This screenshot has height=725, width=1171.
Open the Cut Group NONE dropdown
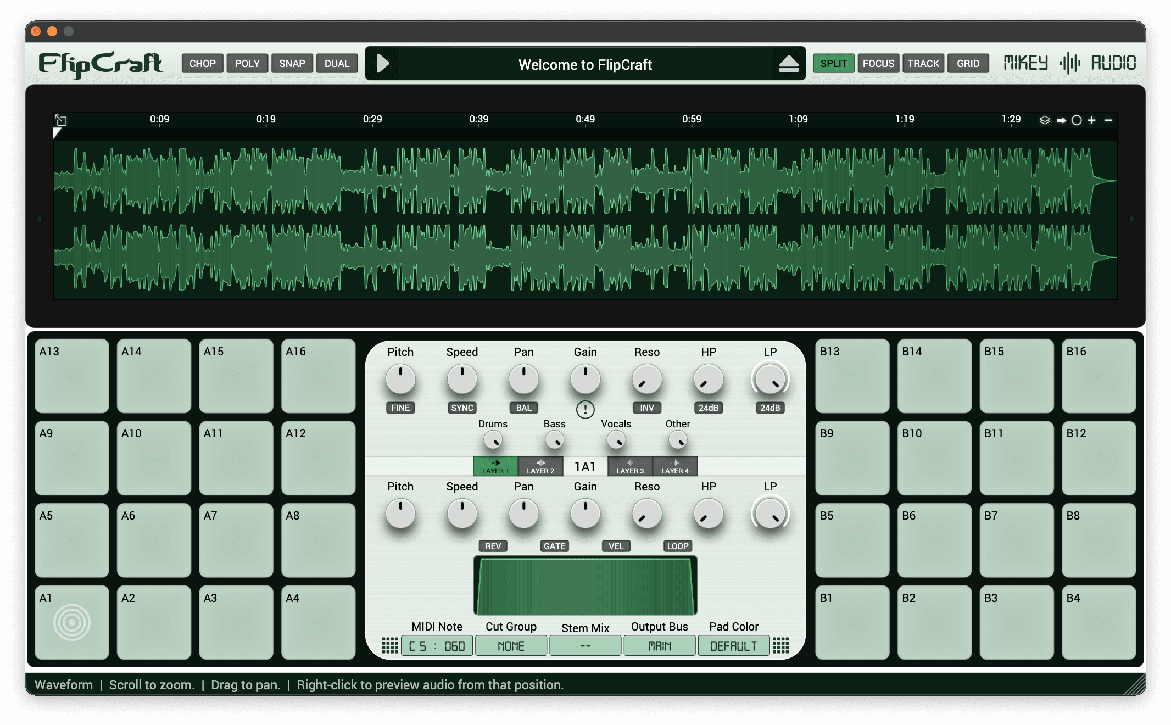click(511, 646)
